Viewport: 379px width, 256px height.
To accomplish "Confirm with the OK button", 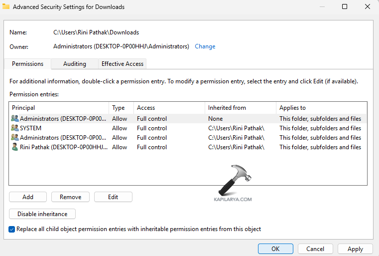I will (x=275, y=249).
